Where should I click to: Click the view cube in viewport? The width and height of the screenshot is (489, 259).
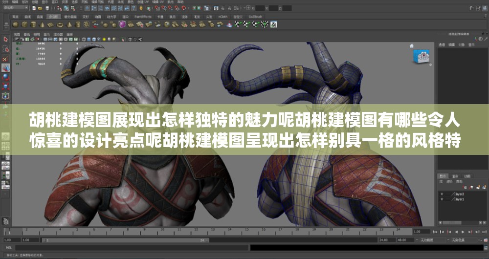tap(422, 57)
